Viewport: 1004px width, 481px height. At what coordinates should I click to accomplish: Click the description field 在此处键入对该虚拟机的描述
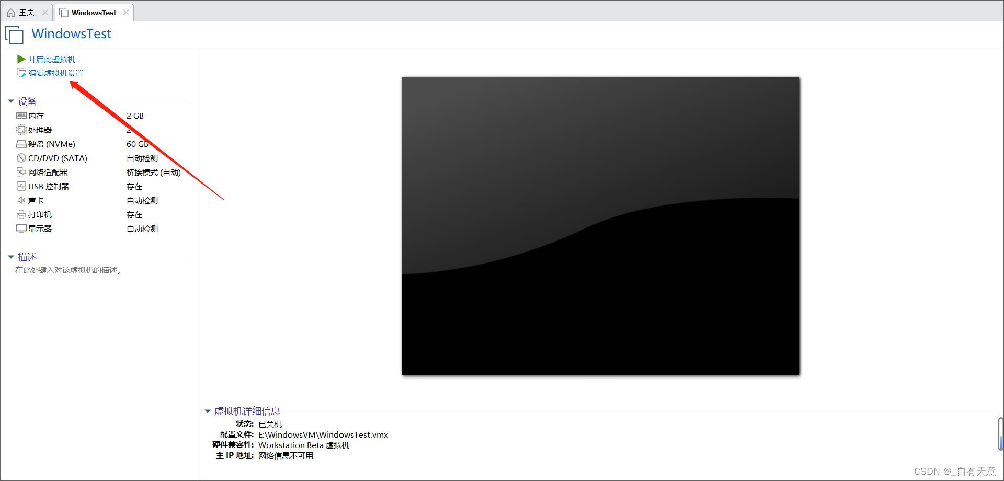[69, 270]
